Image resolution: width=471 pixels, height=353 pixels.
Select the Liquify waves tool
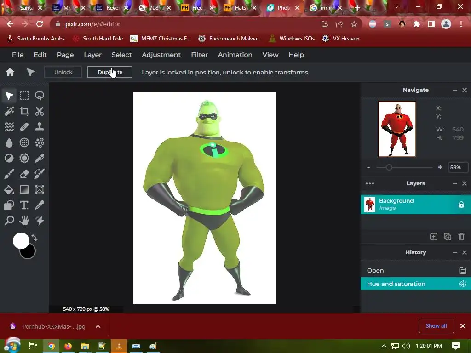9,127
